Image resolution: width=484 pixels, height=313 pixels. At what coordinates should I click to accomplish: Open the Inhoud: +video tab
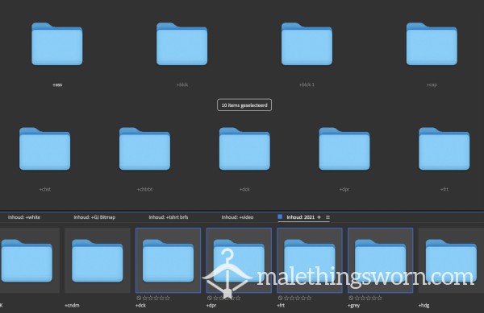click(x=237, y=217)
